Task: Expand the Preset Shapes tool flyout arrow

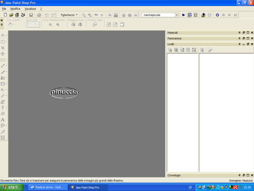Action: coord(6,126)
